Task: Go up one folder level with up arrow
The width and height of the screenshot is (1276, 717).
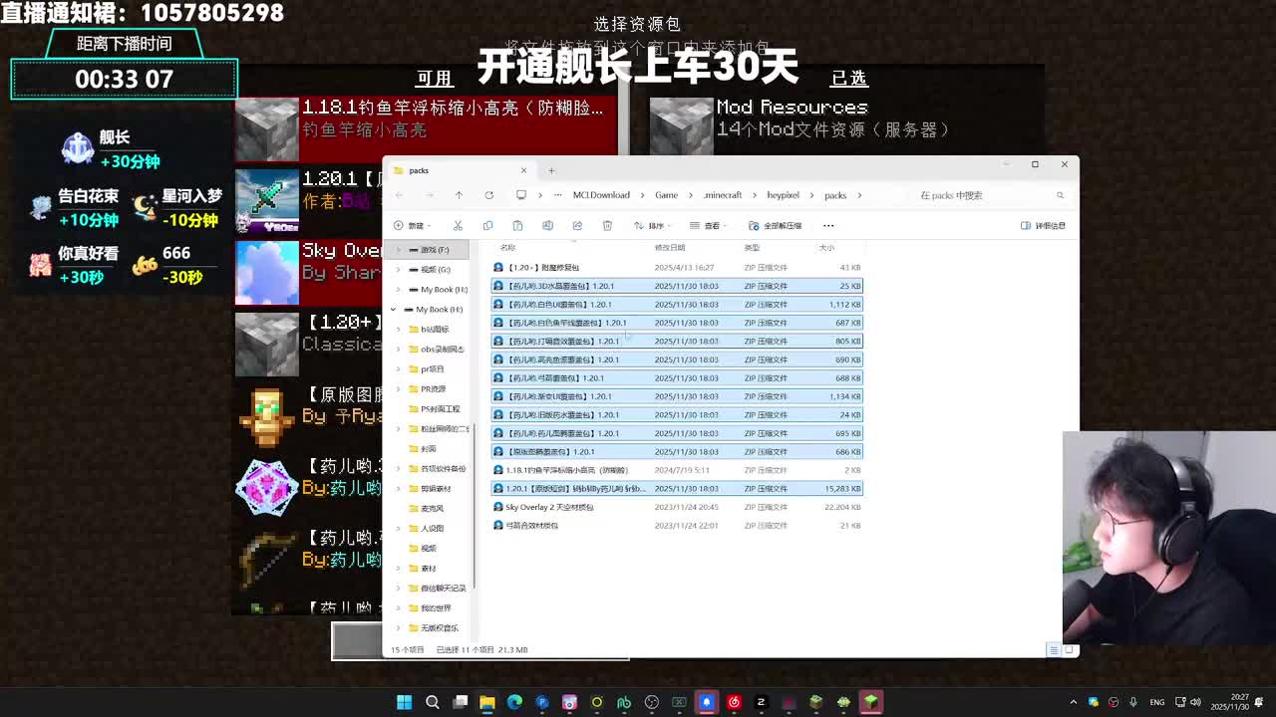Action: point(459,195)
